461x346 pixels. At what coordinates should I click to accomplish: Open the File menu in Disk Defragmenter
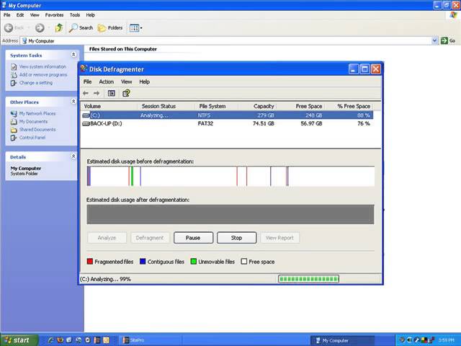[88, 81]
